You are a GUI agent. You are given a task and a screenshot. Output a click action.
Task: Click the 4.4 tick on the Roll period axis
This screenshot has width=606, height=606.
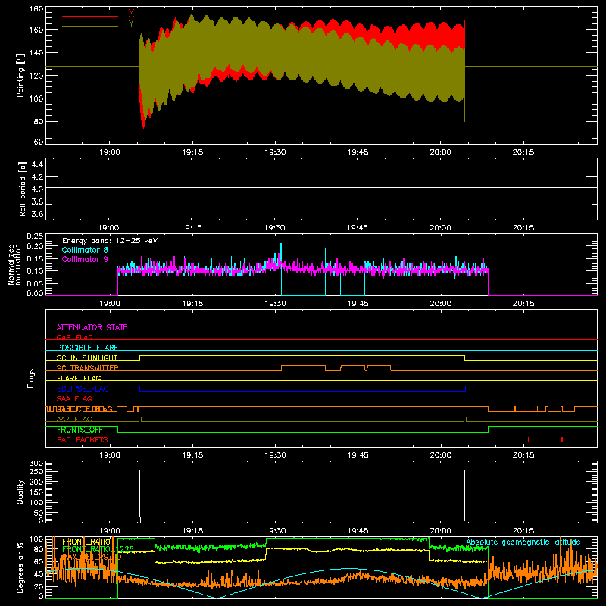(37, 164)
